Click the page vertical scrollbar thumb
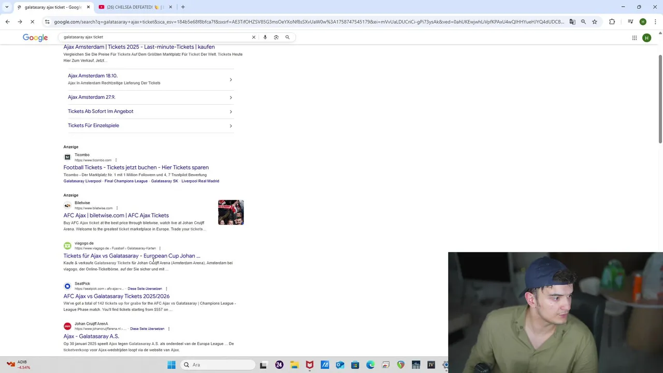 pos(660,98)
